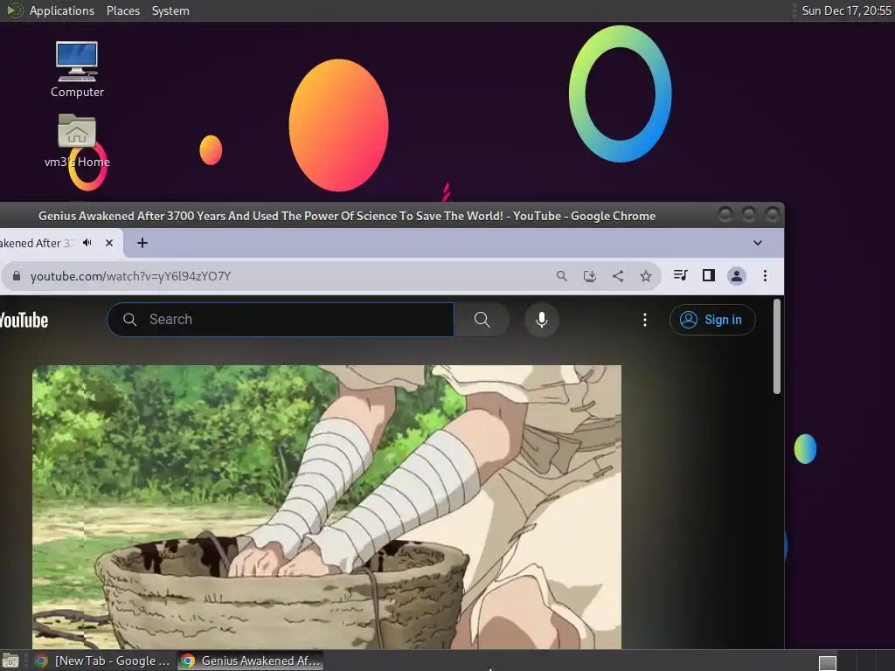Open vm3's Home folder icon
Viewport: 895px width, 671px height.
click(x=77, y=141)
